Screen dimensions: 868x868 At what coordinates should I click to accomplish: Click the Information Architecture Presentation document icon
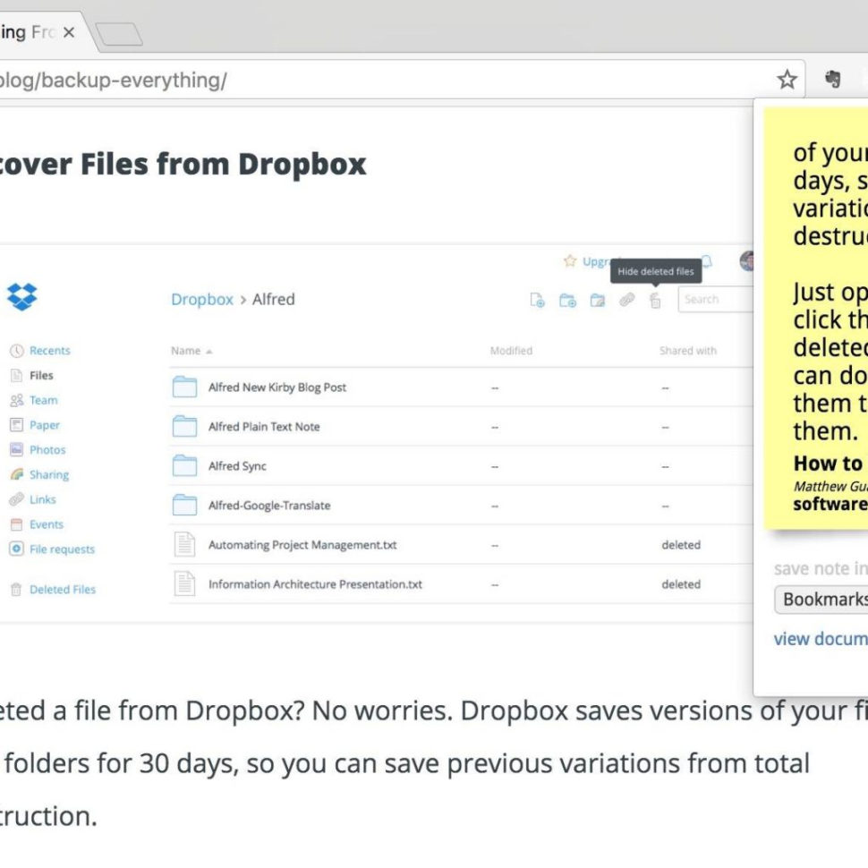click(184, 583)
